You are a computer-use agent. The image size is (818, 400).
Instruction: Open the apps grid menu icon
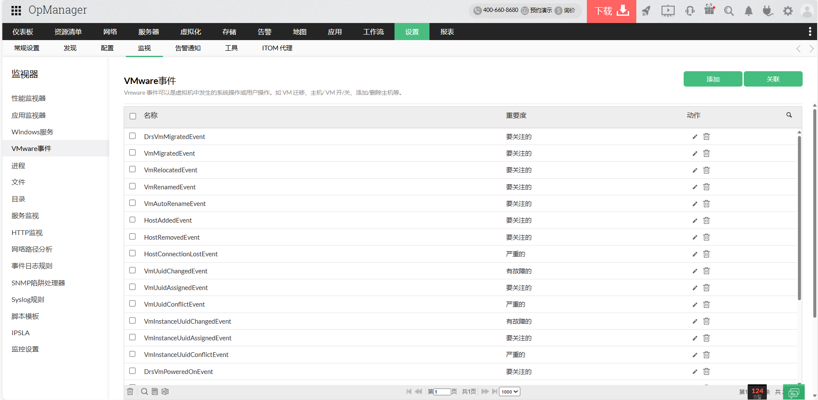point(16,10)
